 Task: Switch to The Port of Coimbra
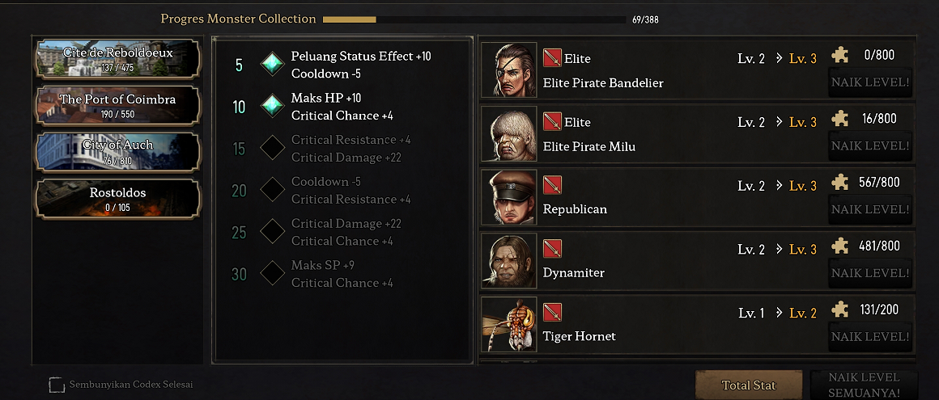(117, 105)
